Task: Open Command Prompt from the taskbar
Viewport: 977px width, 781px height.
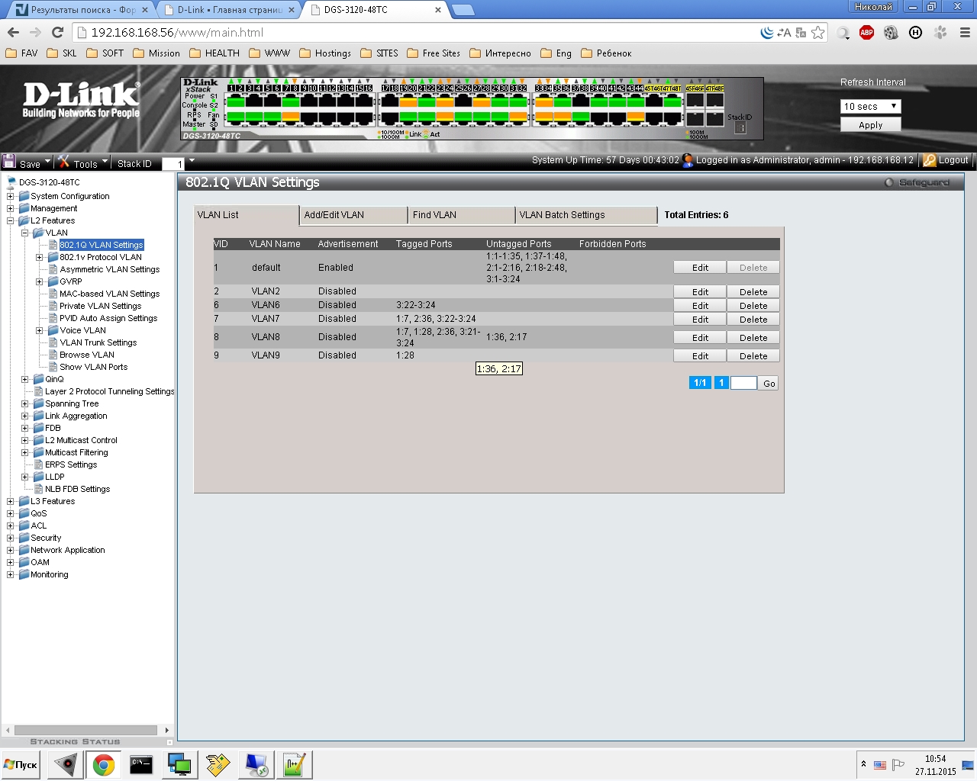Action: tap(141, 764)
